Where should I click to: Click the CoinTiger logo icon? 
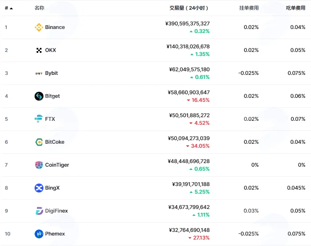pos(39,165)
